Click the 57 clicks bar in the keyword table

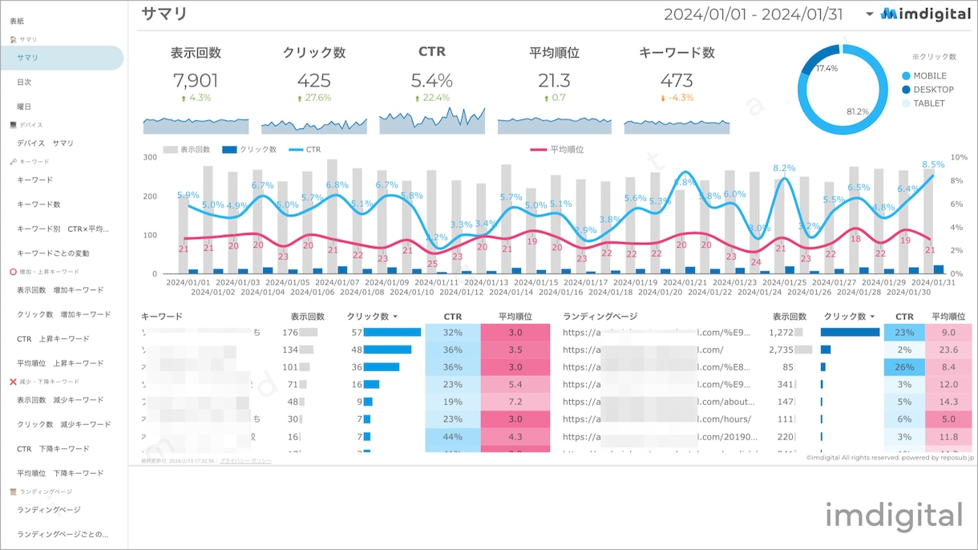392,332
